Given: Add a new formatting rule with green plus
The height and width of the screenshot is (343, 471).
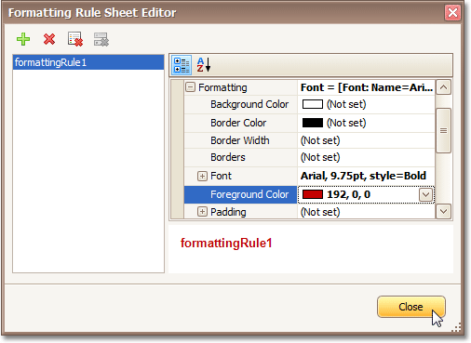Looking at the screenshot, I should (x=23, y=39).
